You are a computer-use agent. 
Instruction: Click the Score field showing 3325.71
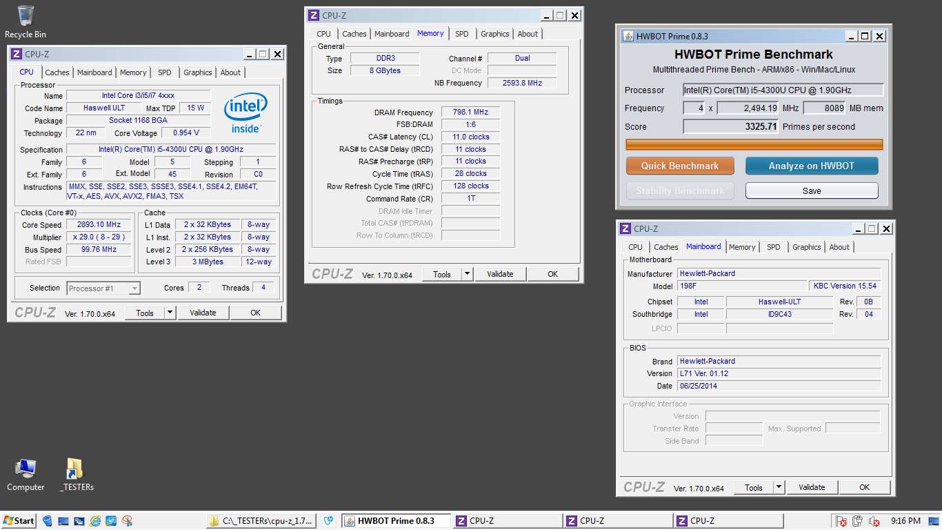(731, 126)
